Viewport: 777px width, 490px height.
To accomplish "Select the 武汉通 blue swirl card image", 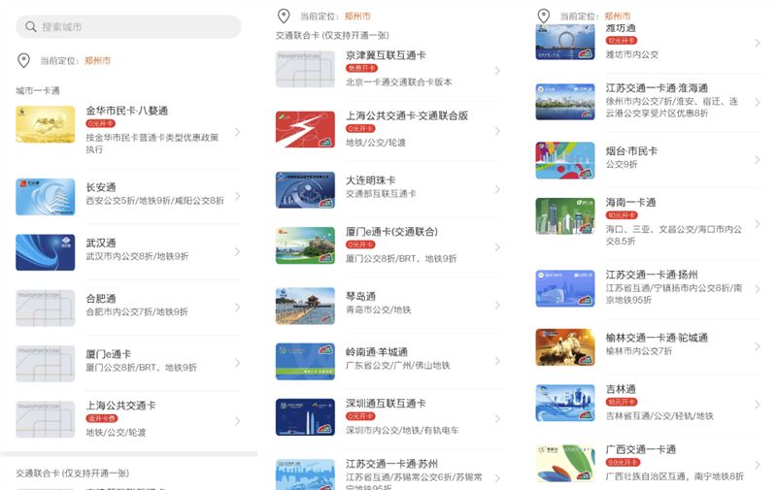I will (x=45, y=252).
